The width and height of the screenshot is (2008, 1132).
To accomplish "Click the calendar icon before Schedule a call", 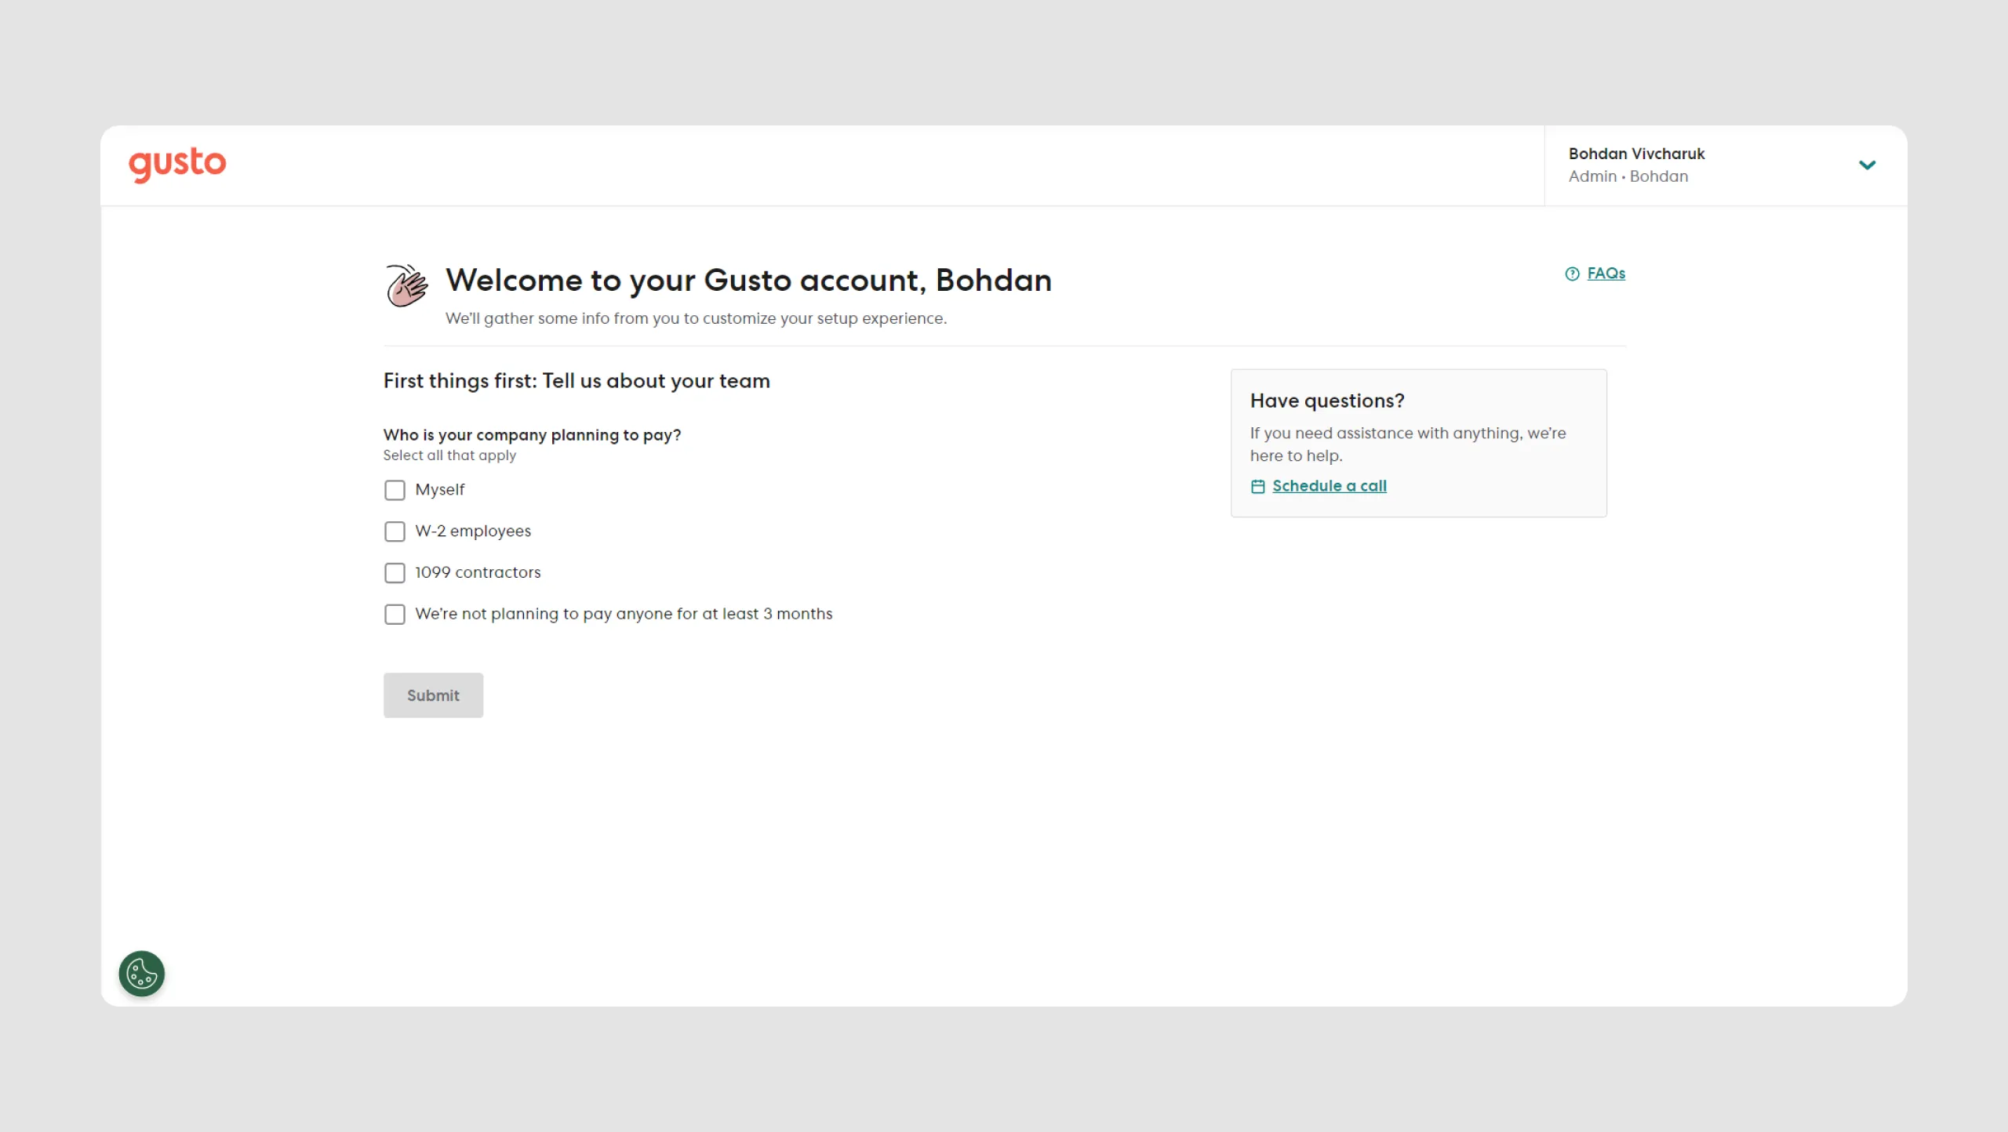I will 1258,486.
